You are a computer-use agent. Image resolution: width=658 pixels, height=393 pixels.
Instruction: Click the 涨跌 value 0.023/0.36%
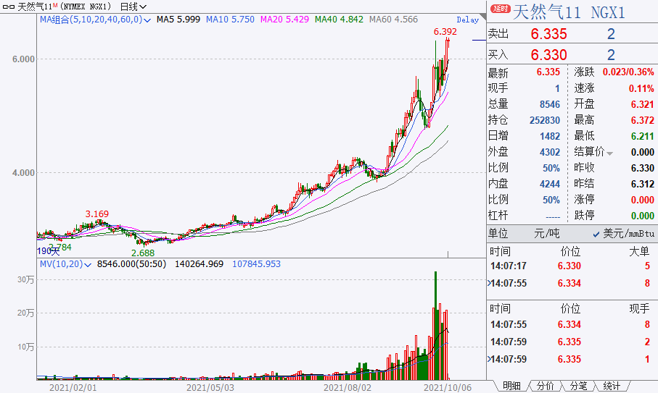pos(628,72)
